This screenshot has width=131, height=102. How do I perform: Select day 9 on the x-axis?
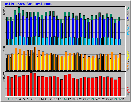coord(39,99)
